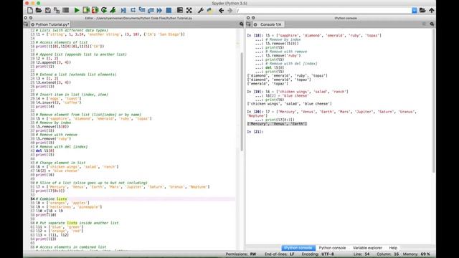459x258 pixels.
Task: Stop debugging with the blue square
Action: [169, 10]
